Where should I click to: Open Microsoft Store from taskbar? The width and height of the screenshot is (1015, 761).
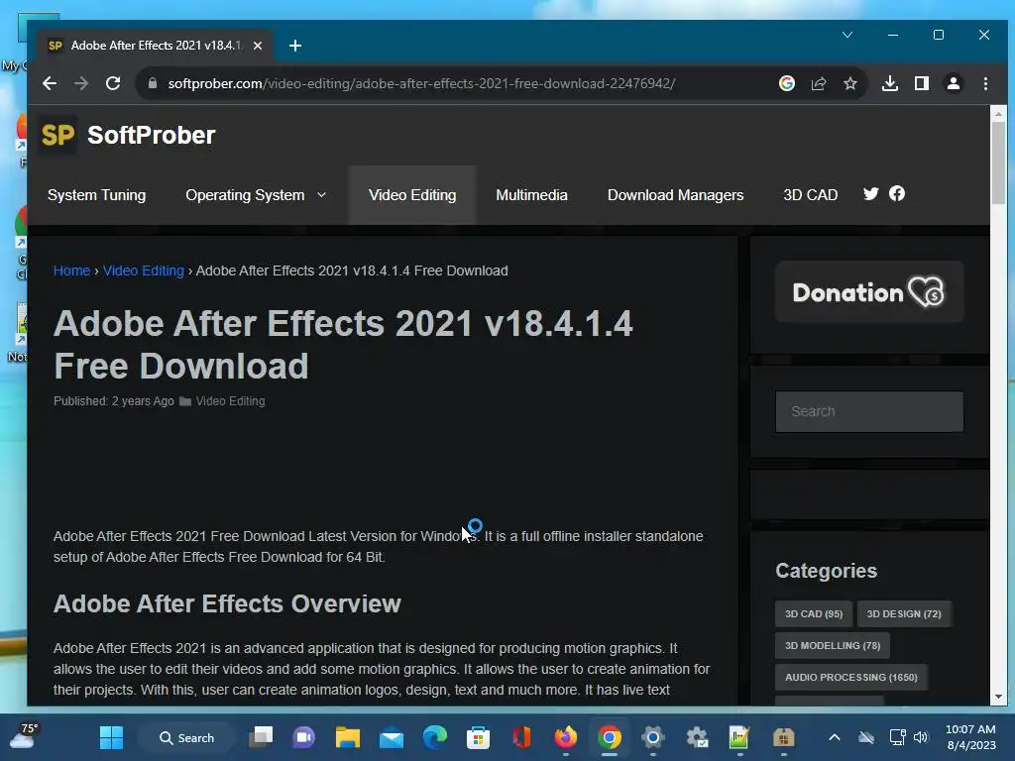coord(479,737)
